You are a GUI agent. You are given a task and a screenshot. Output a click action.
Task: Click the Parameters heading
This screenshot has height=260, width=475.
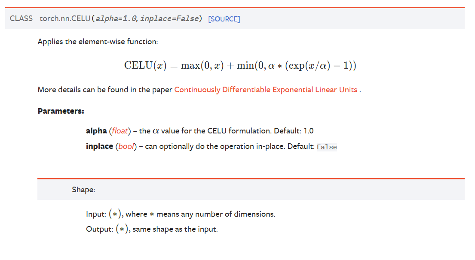61,111
